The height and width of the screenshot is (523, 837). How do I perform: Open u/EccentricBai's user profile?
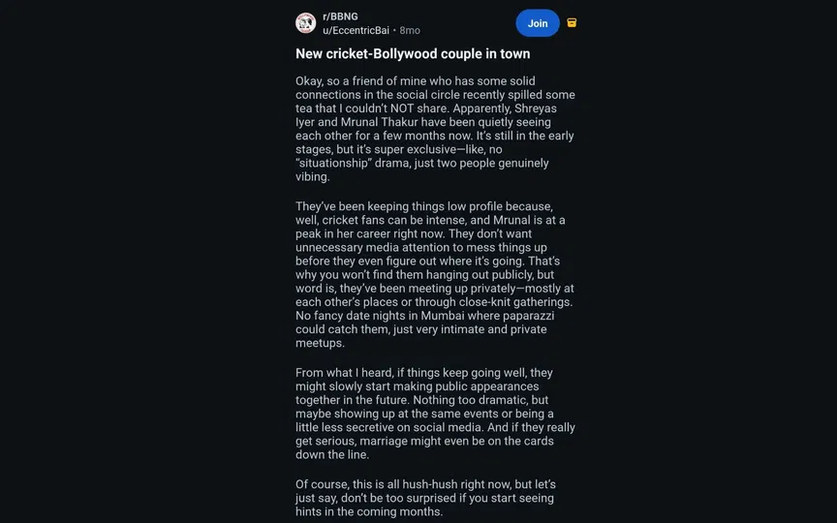click(x=356, y=31)
